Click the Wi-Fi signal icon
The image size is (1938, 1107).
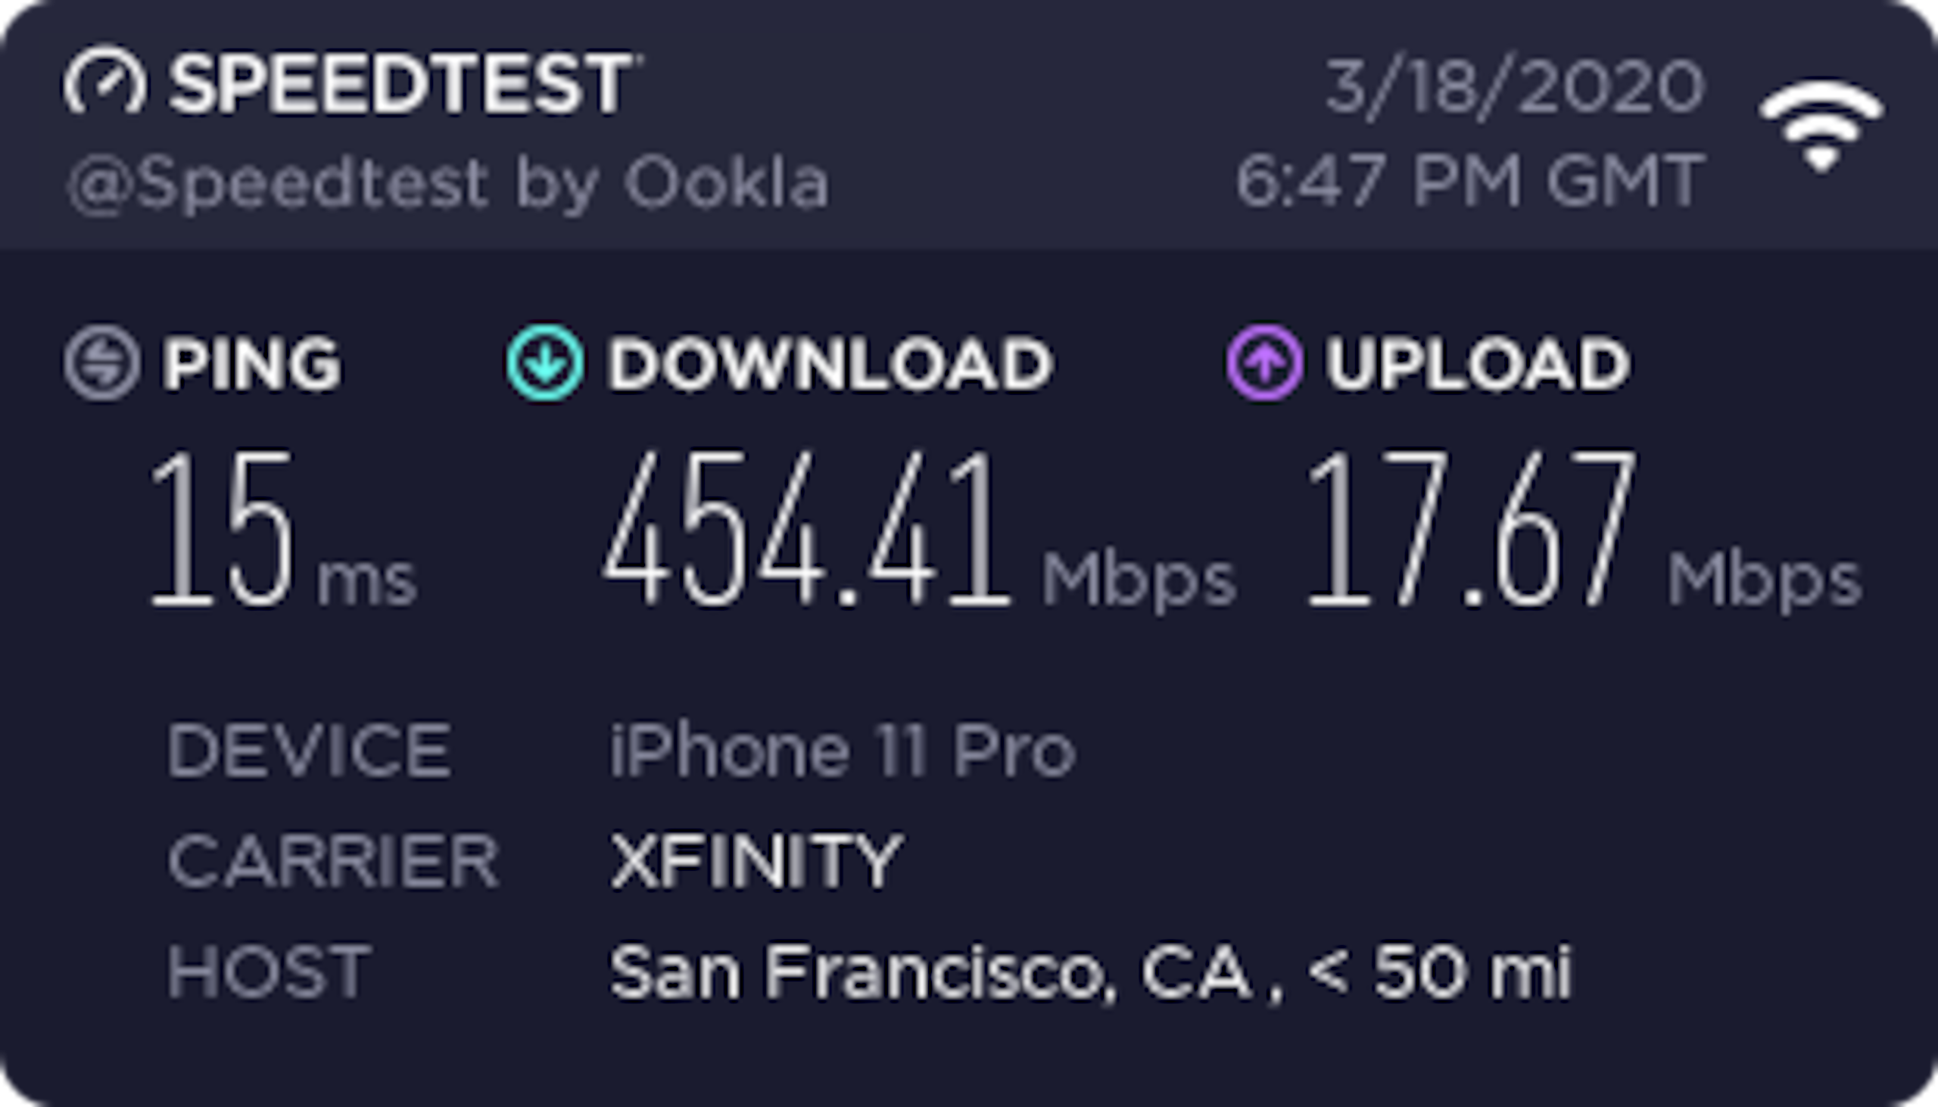tap(1821, 126)
